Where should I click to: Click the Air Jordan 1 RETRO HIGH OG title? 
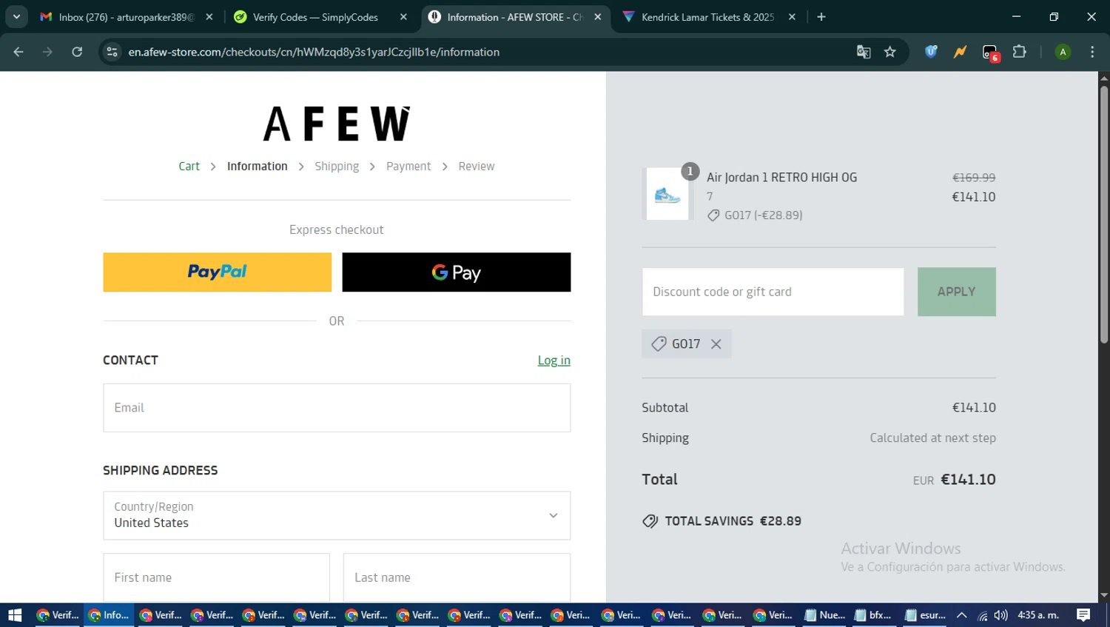(781, 178)
